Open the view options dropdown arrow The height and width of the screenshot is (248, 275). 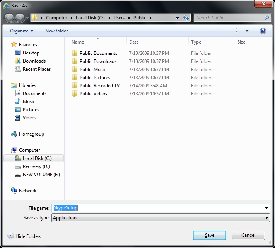(x=247, y=31)
